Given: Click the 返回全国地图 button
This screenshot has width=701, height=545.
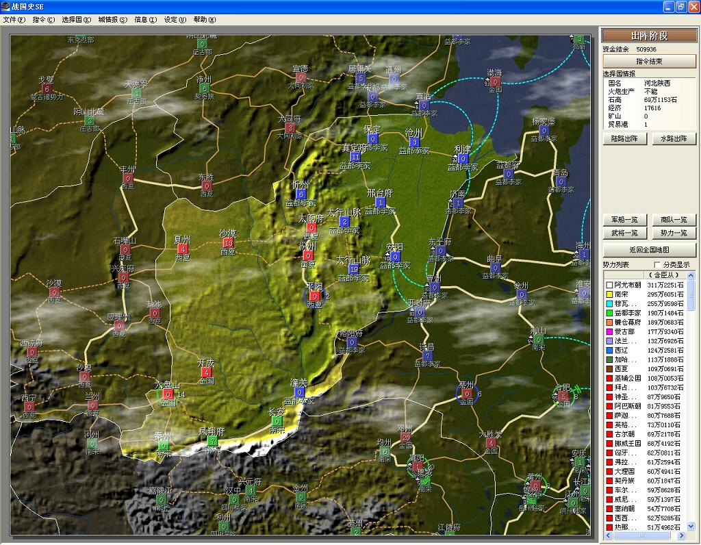Looking at the screenshot, I should pyautogui.click(x=649, y=250).
